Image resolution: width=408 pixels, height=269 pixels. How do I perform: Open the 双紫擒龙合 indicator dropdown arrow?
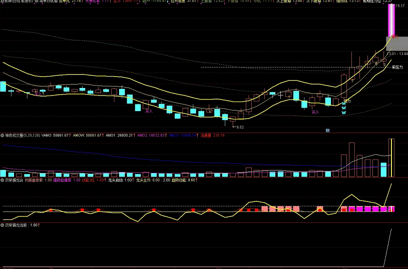[x=3, y=180]
